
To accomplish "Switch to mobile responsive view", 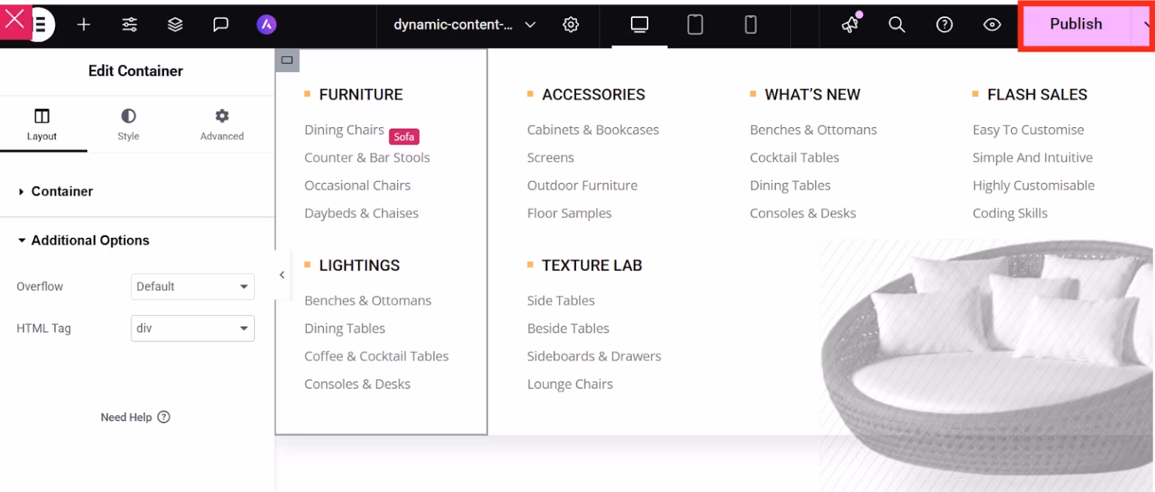I will click(x=750, y=24).
